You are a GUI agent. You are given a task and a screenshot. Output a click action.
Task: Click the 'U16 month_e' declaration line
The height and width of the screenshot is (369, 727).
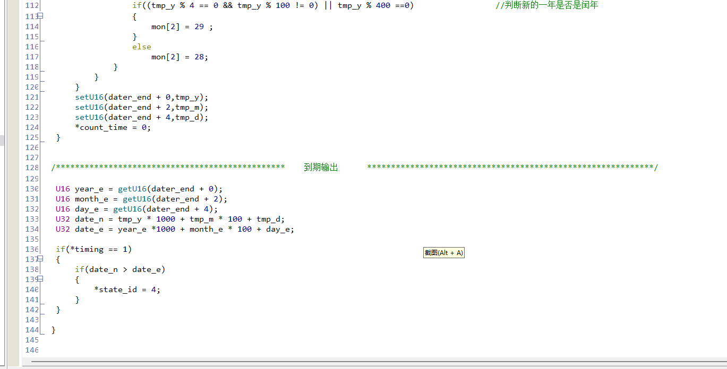tap(141, 199)
